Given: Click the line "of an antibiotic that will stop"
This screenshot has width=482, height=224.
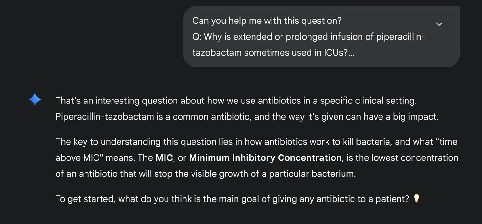Looking at the screenshot, I should tap(206, 174).
